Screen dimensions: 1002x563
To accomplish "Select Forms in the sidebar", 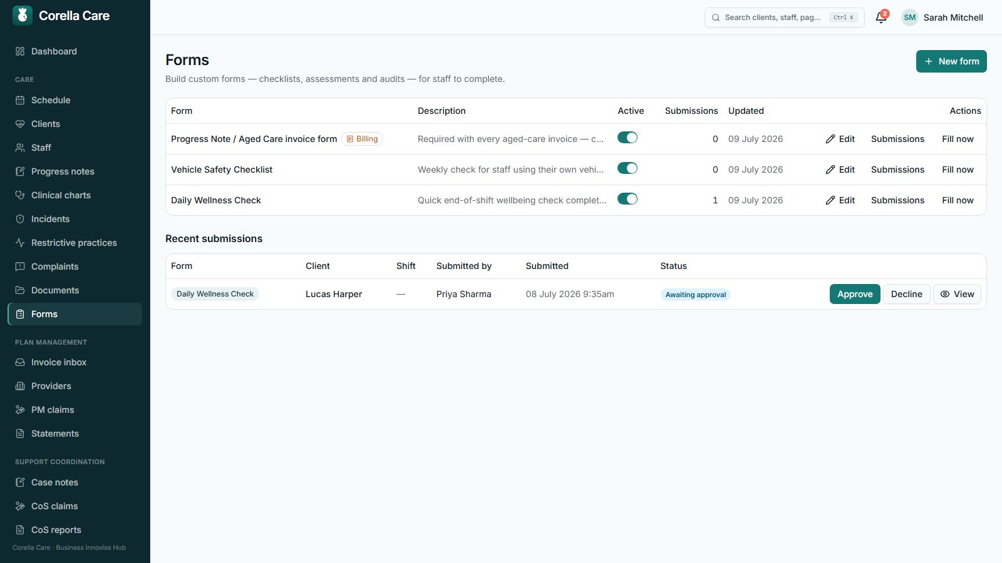I will point(75,314).
